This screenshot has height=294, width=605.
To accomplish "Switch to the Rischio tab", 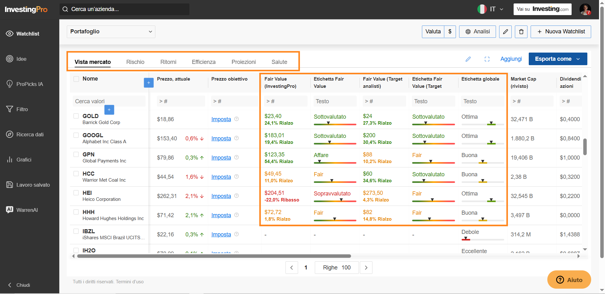I will point(135,62).
